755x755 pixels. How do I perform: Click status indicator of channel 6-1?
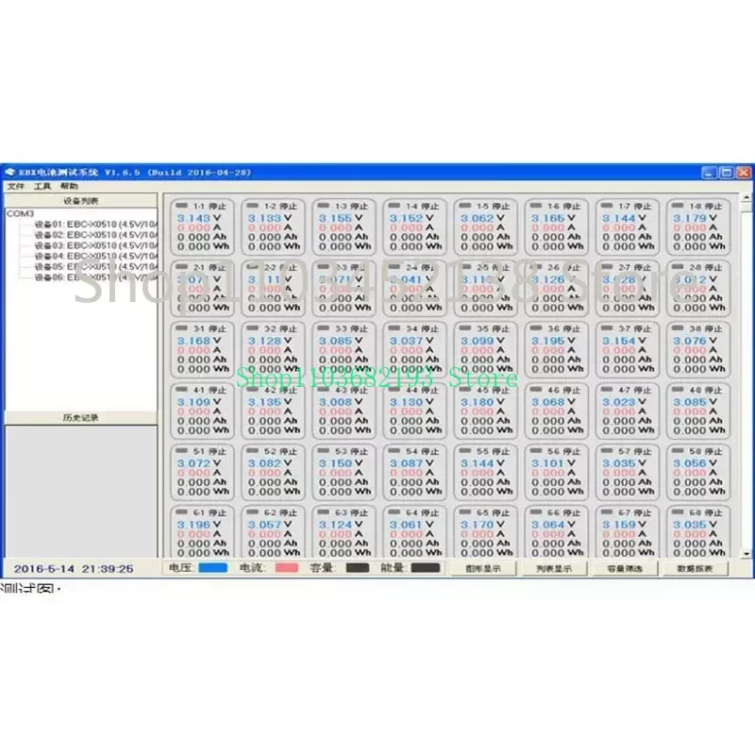(x=181, y=512)
